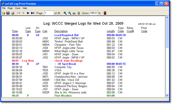This screenshot has width=172, height=104.
Task: Click the red 'Check Xmtr Readings' note
Action: [x=69, y=61]
